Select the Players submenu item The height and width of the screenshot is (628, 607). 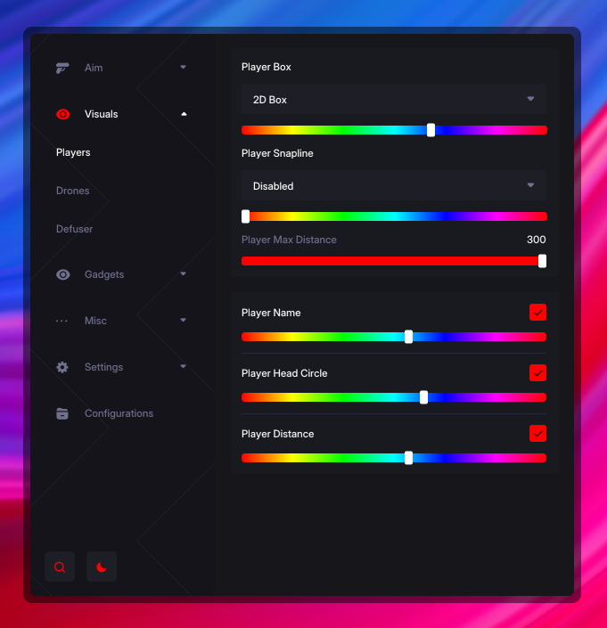(73, 152)
